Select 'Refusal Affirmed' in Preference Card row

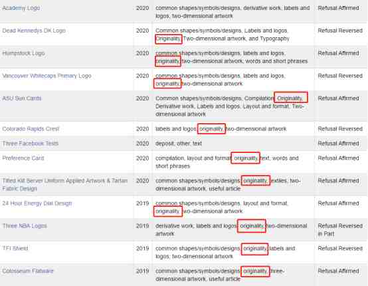tap(338, 158)
